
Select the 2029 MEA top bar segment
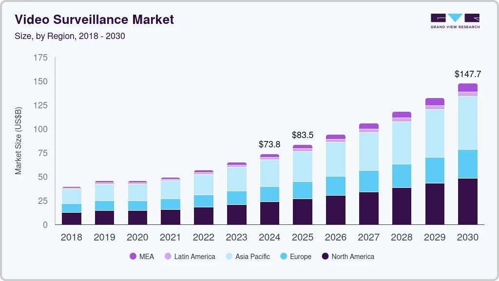point(435,101)
